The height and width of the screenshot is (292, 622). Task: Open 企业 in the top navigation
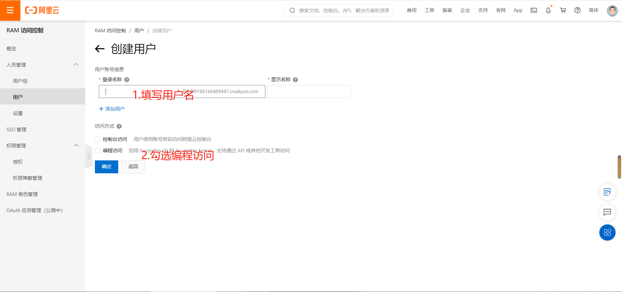click(465, 10)
